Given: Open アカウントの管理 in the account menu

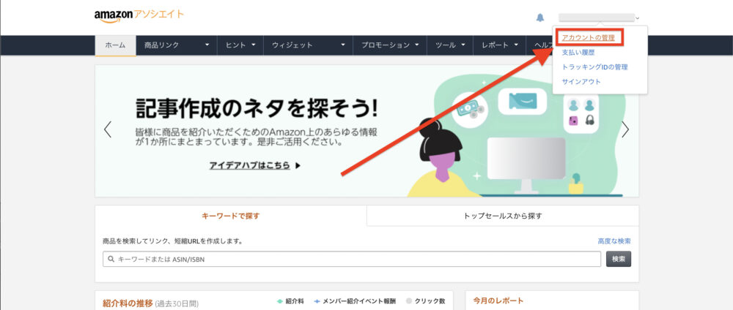Looking at the screenshot, I should pos(588,37).
